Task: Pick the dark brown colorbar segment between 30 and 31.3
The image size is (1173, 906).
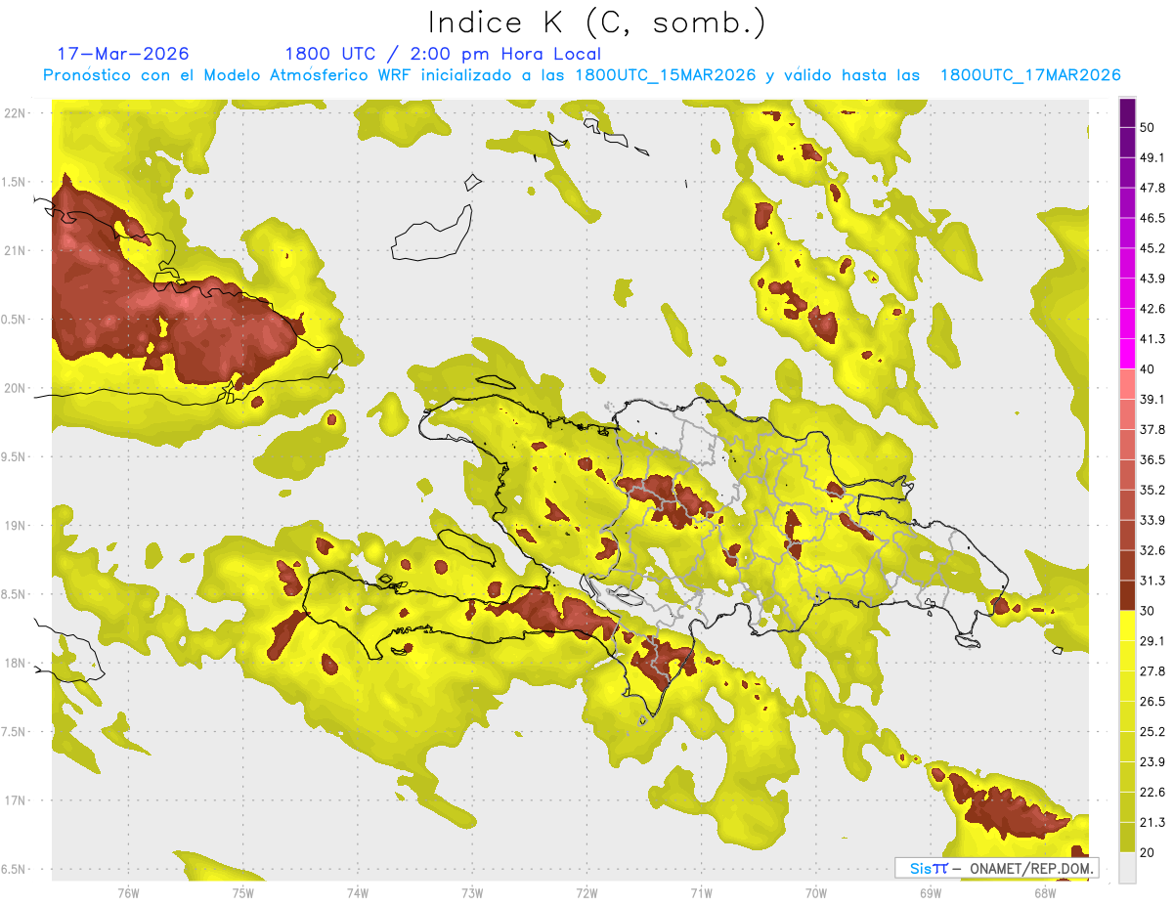Action: tap(1127, 594)
